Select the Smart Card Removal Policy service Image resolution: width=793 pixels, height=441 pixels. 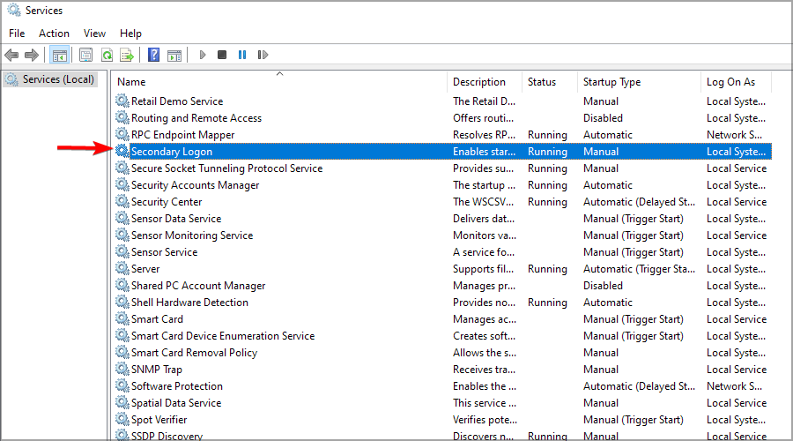point(194,353)
